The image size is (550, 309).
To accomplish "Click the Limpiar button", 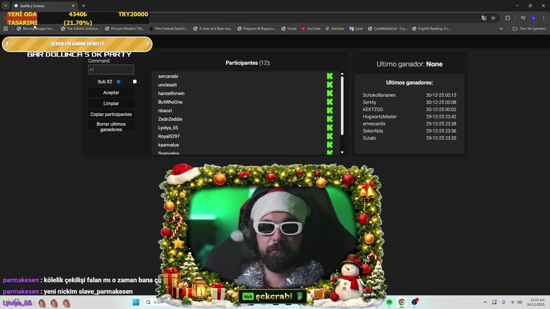I will [x=111, y=103].
